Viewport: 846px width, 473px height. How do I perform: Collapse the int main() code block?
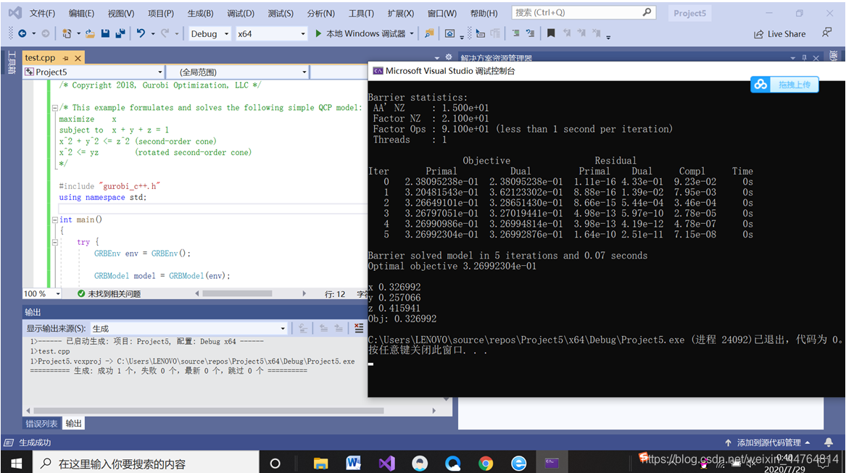coord(54,219)
